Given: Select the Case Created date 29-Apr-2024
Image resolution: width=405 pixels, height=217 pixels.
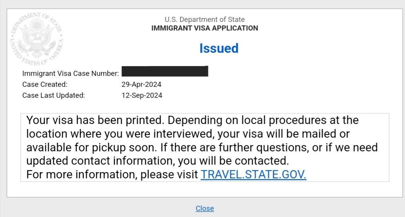Looking at the screenshot, I should [141, 84].
